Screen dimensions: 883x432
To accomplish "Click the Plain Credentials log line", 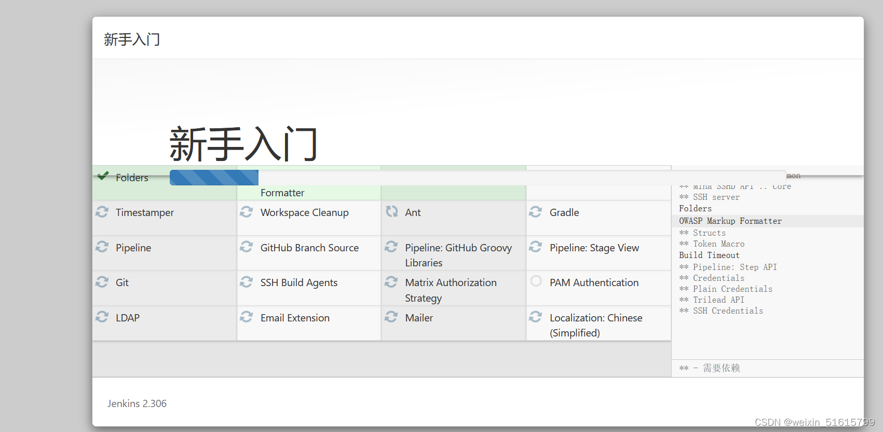I will 726,289.
